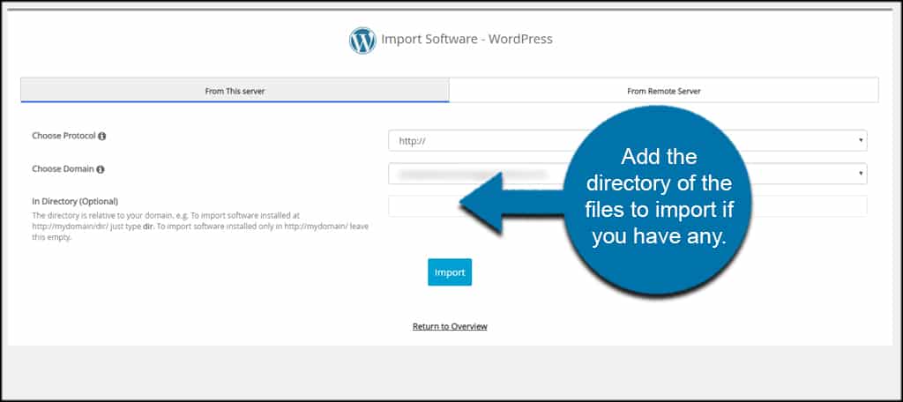Click the Choose Protocol info icon

102,137
